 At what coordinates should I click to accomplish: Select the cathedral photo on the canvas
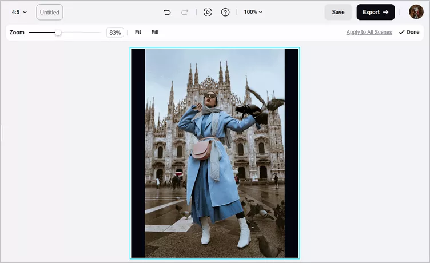pyautogui.click(x=215, y=153)
